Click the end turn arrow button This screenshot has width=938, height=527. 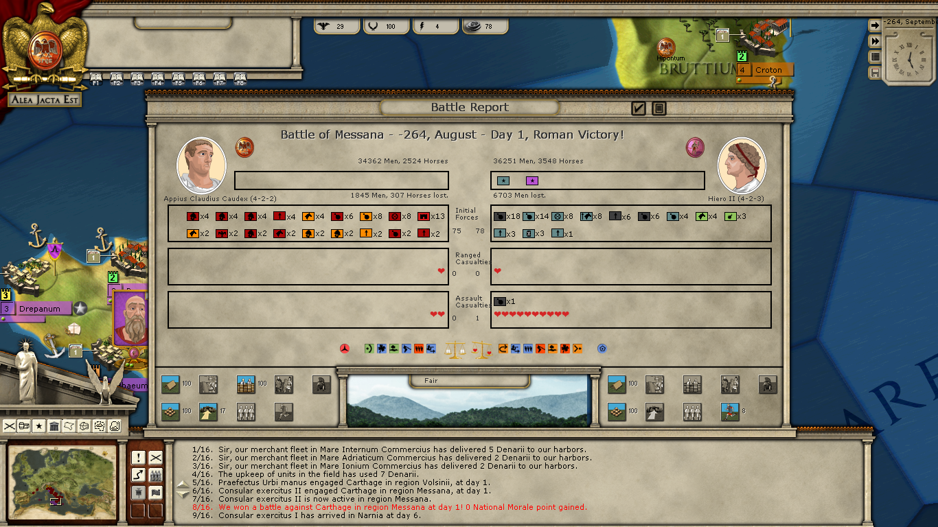point(875,25)
